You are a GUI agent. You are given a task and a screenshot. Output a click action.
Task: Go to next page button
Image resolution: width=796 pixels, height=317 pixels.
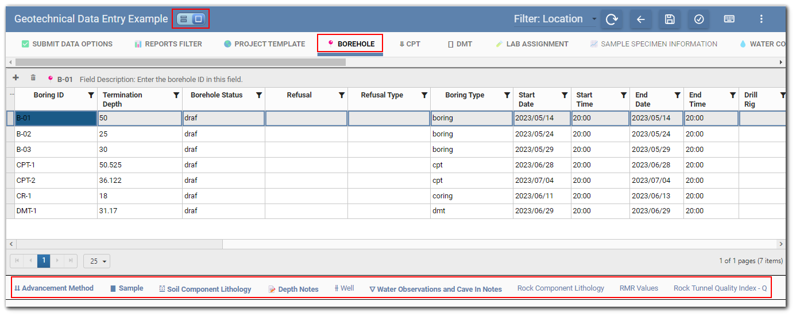(57, 261)
